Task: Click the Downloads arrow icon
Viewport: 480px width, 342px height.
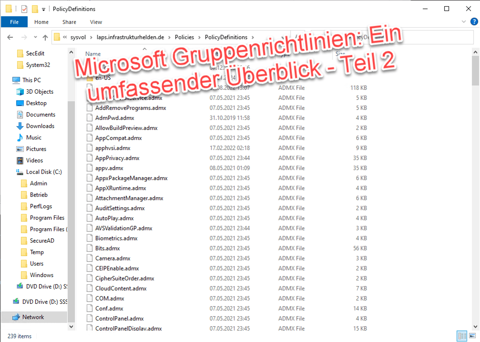Action: coord(20,126)
